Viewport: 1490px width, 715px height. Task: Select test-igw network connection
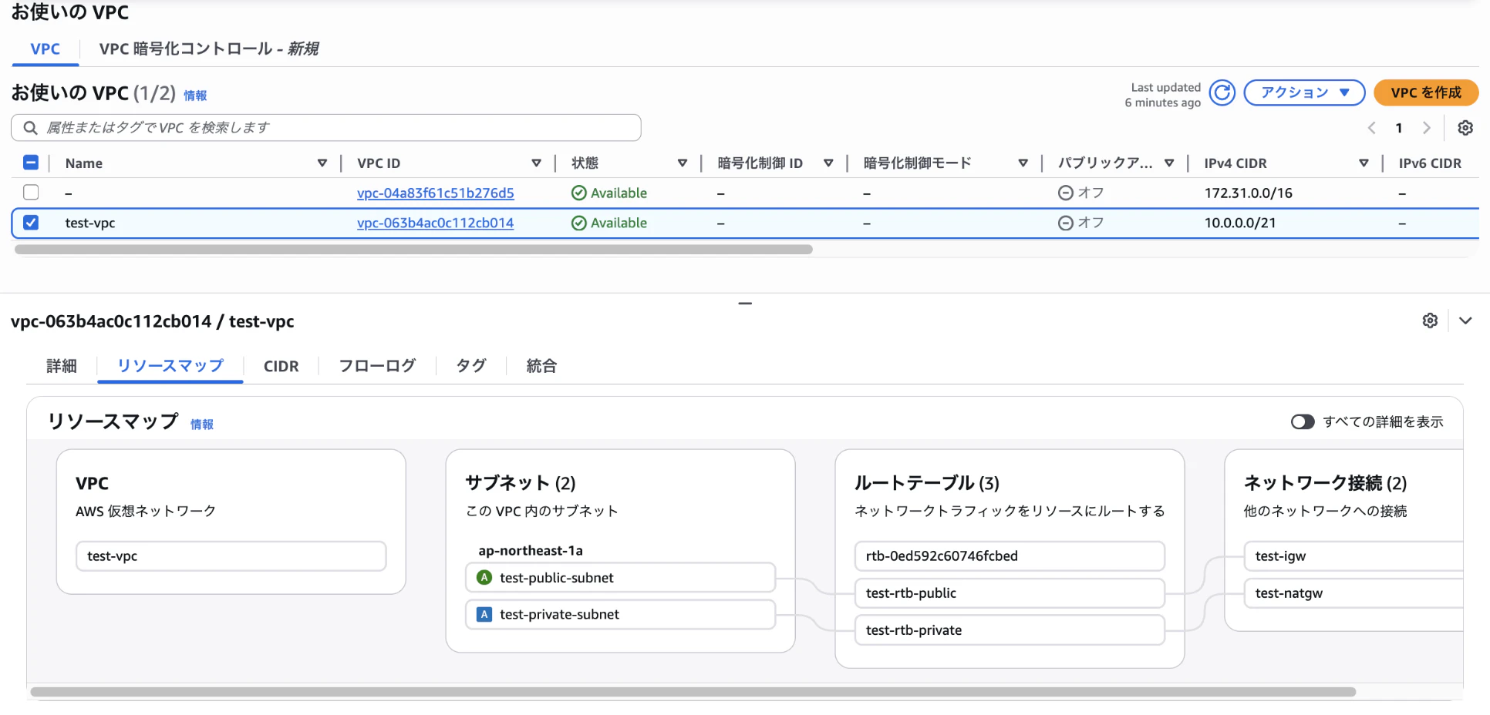1353,556
